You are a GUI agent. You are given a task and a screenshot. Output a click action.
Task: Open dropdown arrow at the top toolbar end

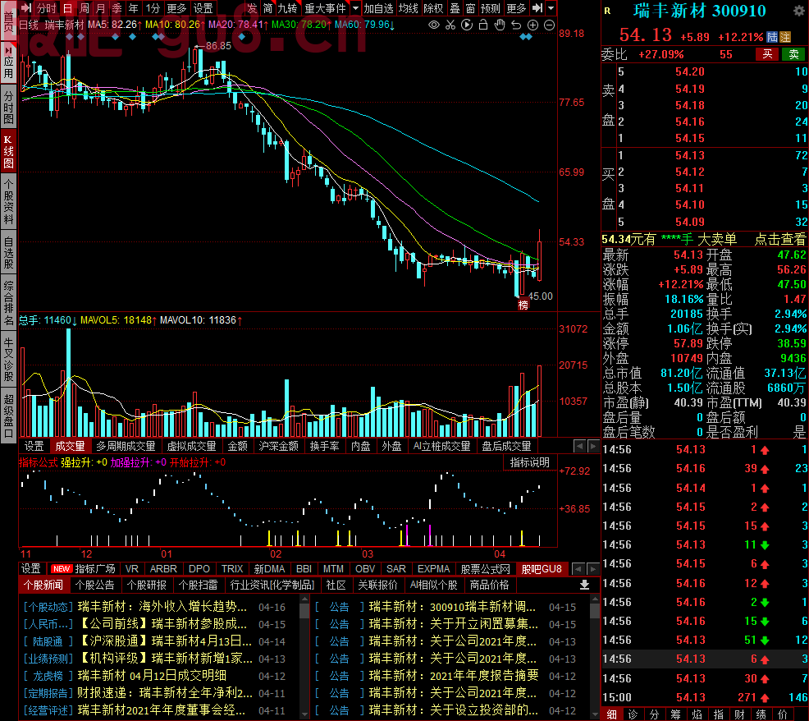[551, 7]
